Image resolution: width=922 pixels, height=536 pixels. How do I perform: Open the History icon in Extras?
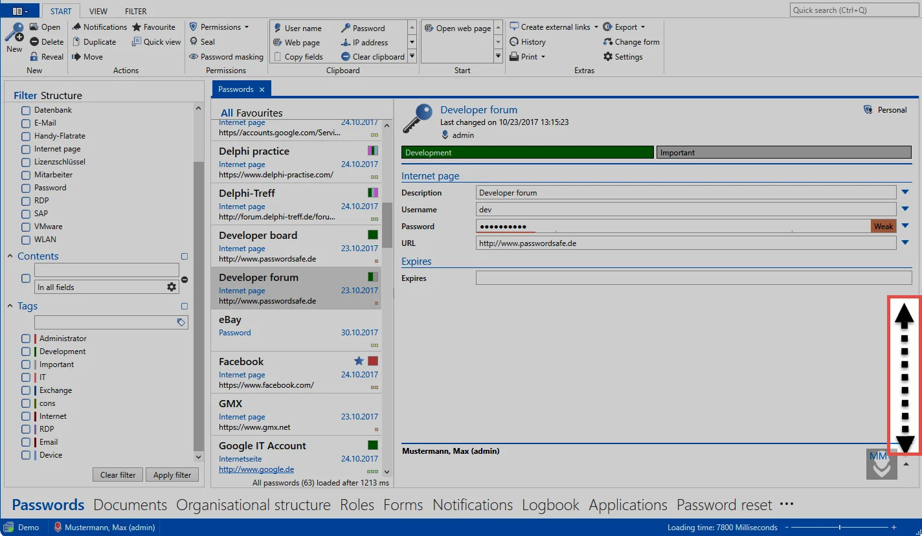pos(514,41)
